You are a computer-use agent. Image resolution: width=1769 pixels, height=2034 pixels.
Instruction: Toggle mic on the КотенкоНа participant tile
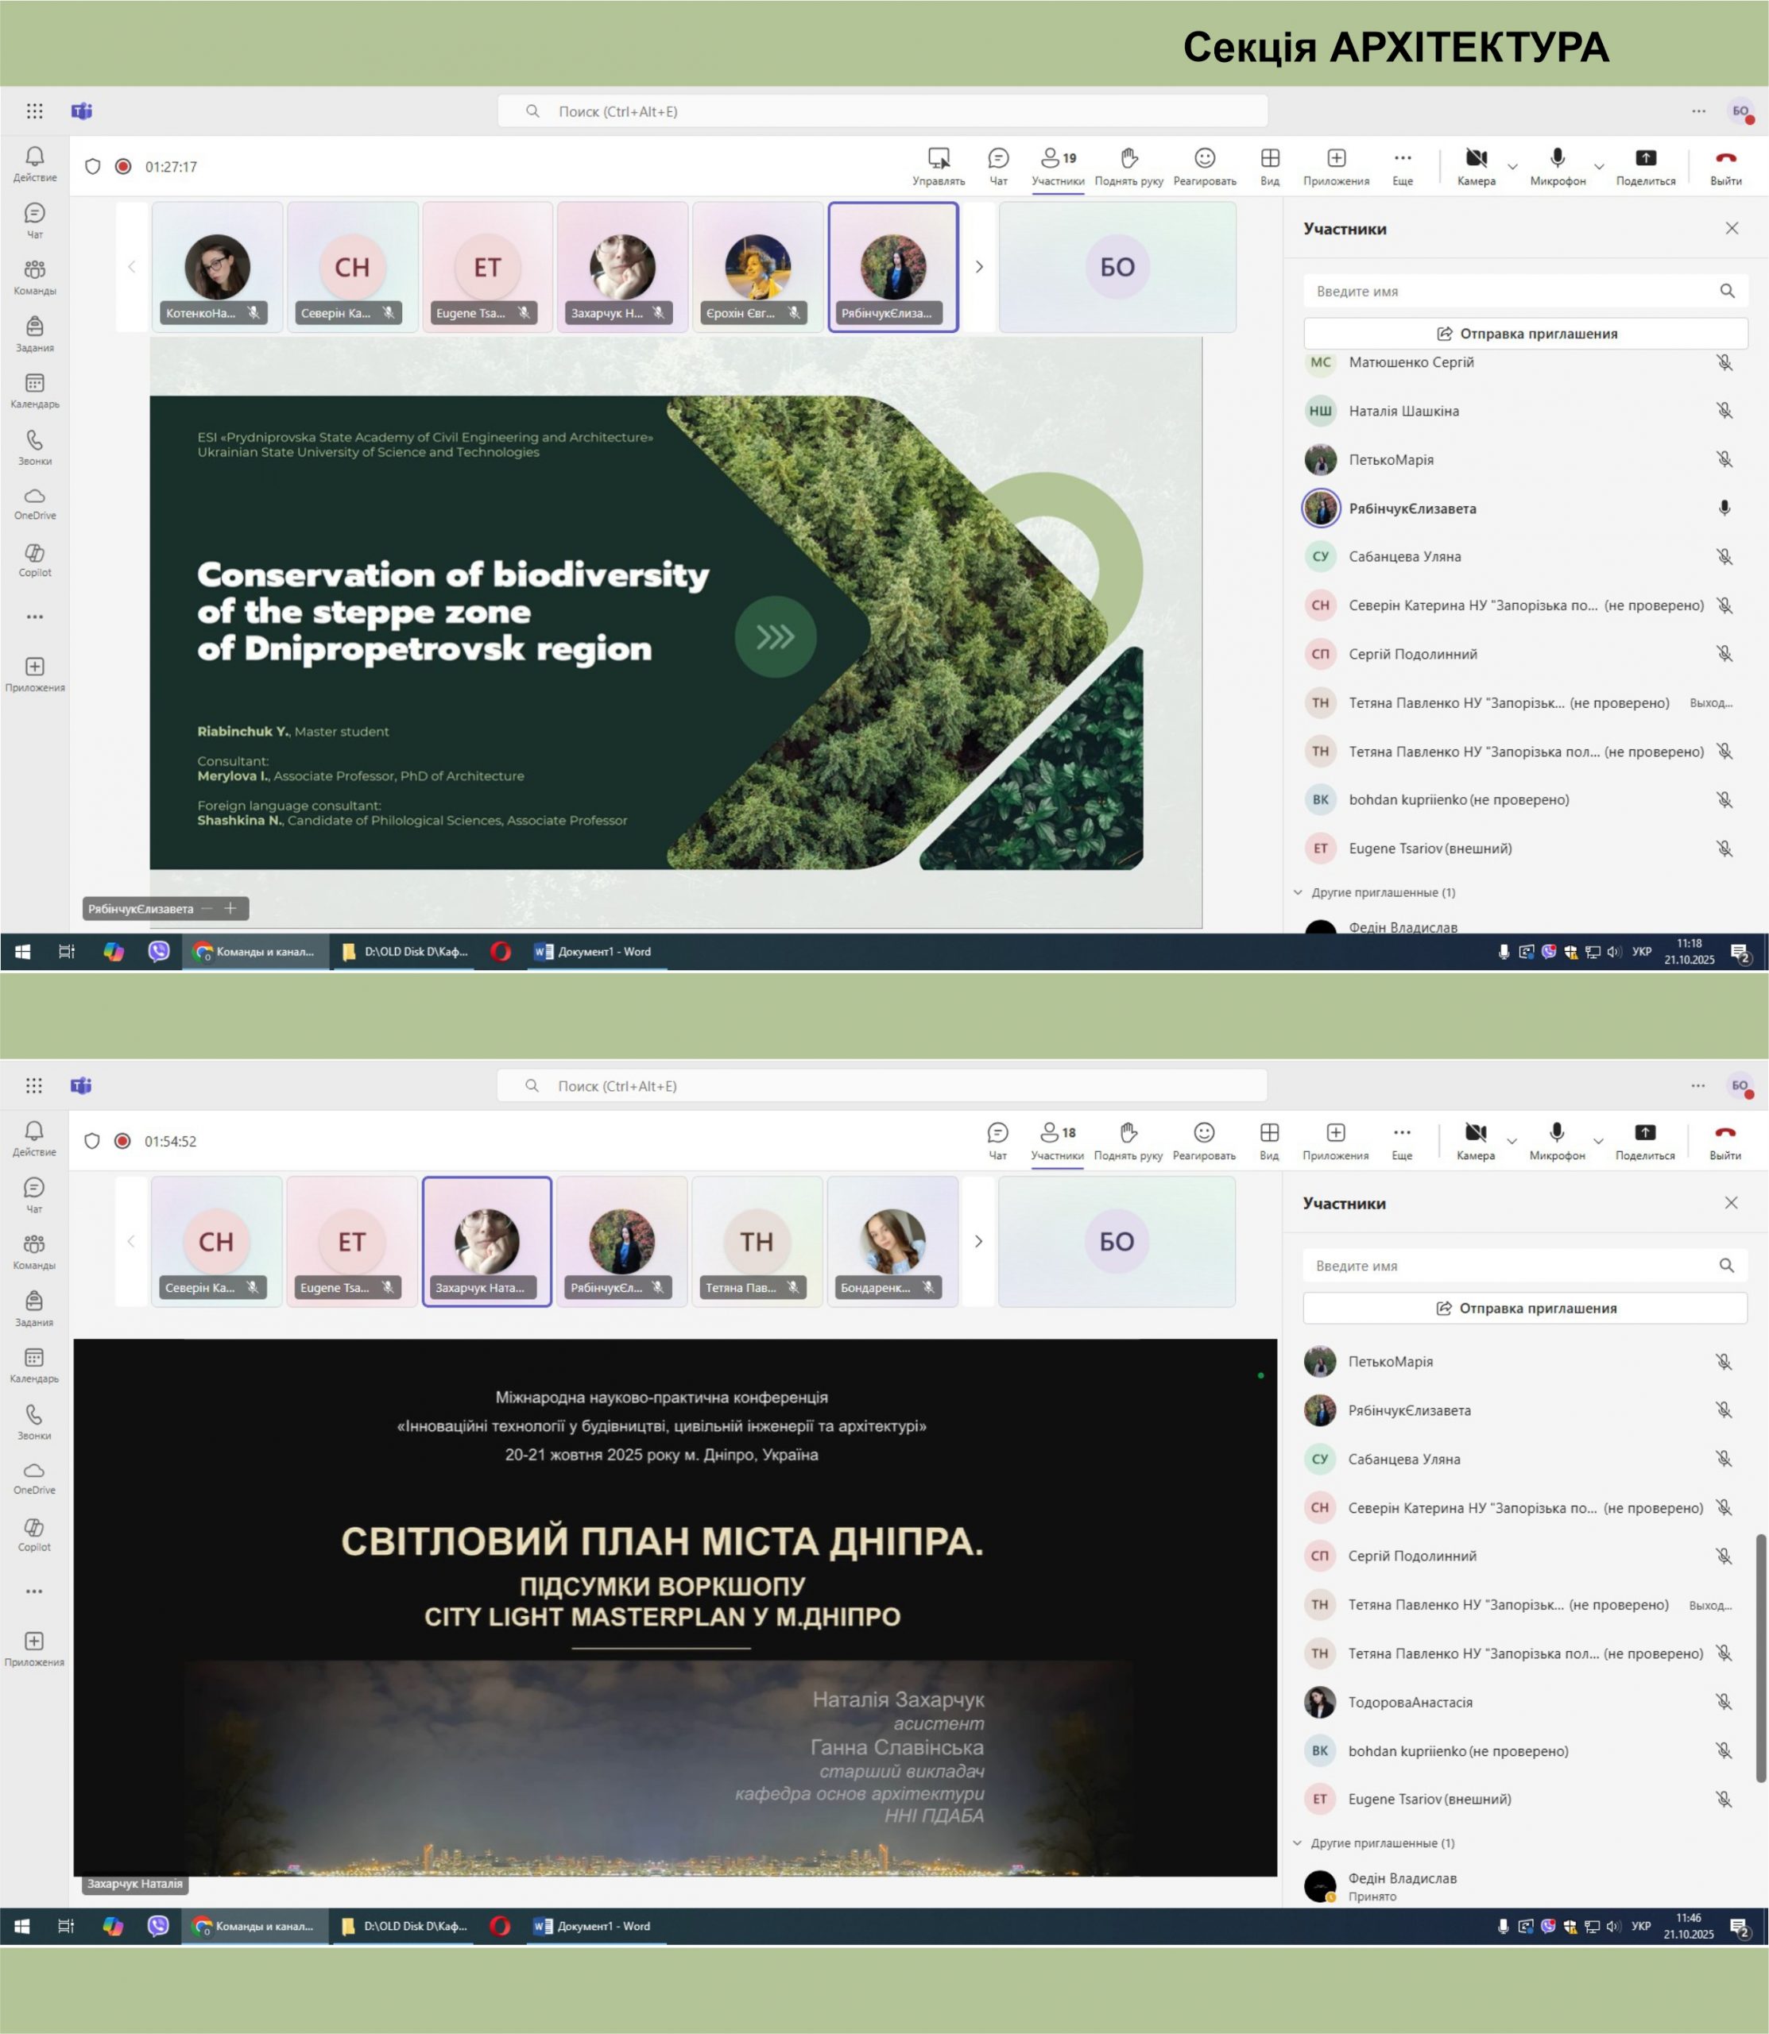pyautogui.click(x=254, y=313)
